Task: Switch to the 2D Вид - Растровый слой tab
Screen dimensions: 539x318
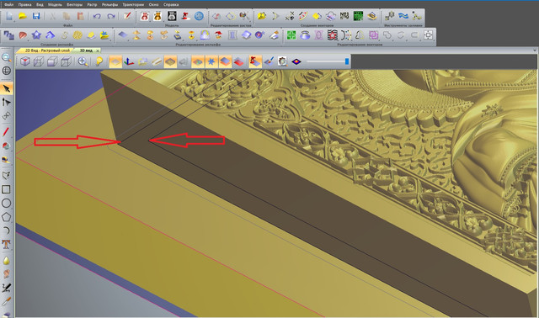Action: point(47,50)
